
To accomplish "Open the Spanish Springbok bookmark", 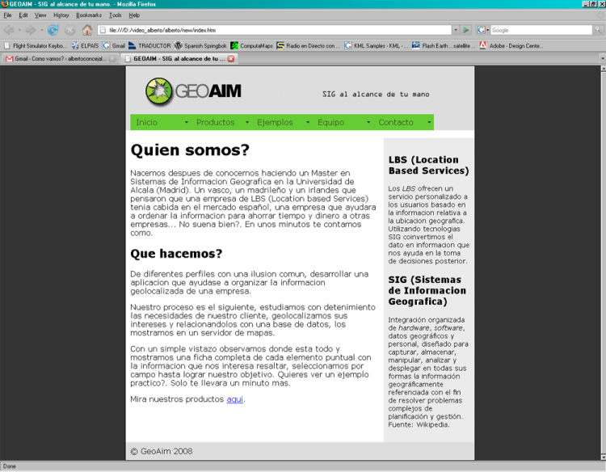I will [200, 45].
